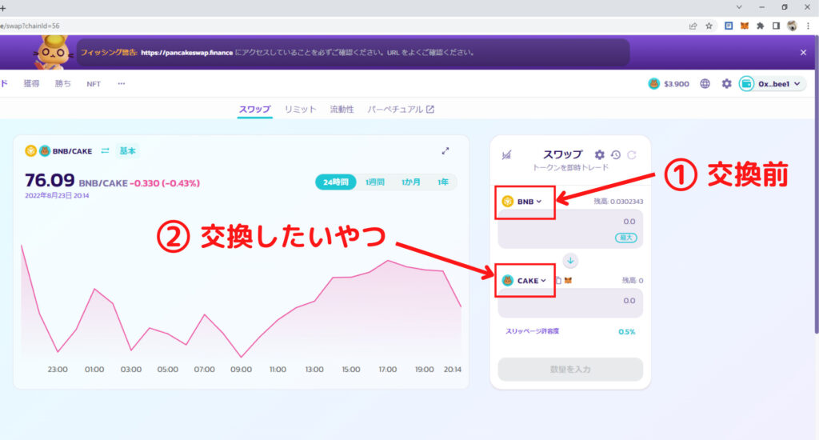The width and height of the screenshot is (819, 440).
Task: Click the BNB amount input field
Action: 570,229
